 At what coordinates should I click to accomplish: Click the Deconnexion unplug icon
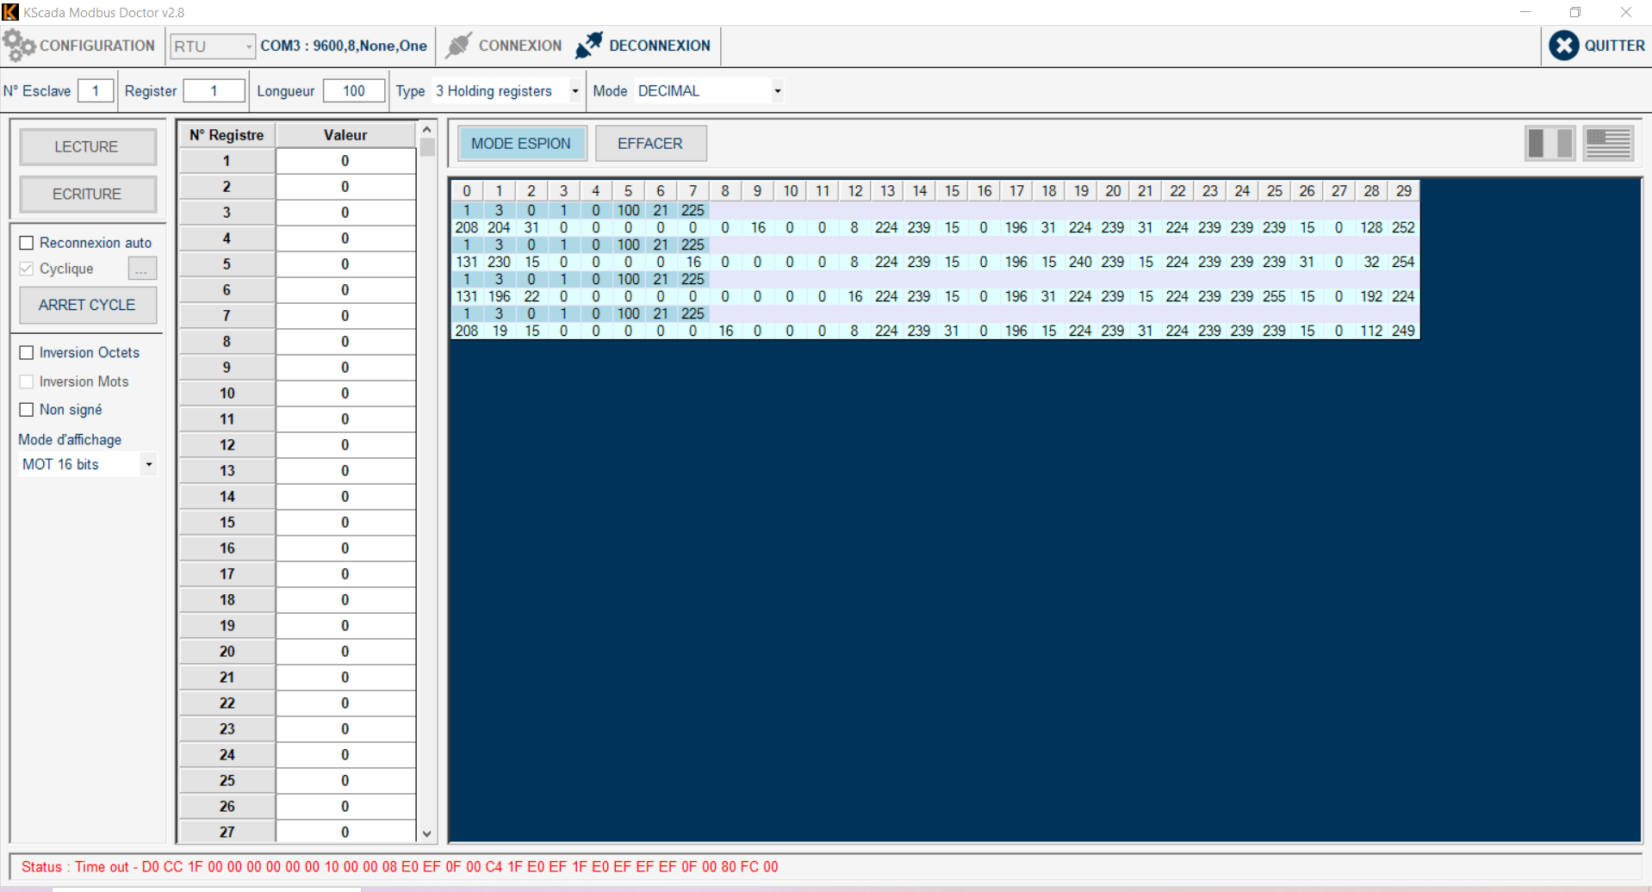589,46
